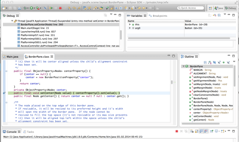Collapse the JavaFX Application Thread node

[12, 21]
